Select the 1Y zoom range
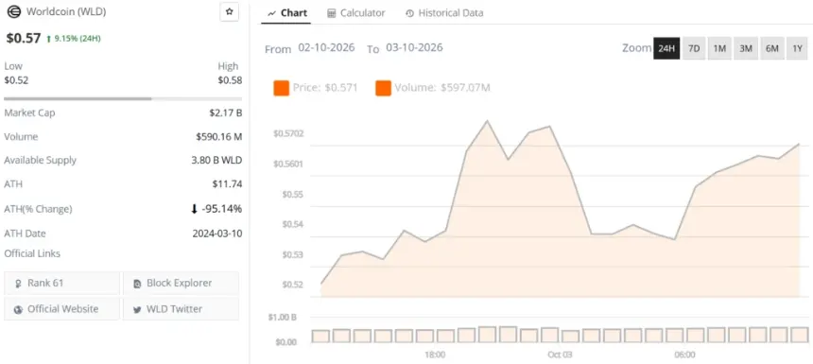This screenshot has height=364, width=813. coord(798,48)
